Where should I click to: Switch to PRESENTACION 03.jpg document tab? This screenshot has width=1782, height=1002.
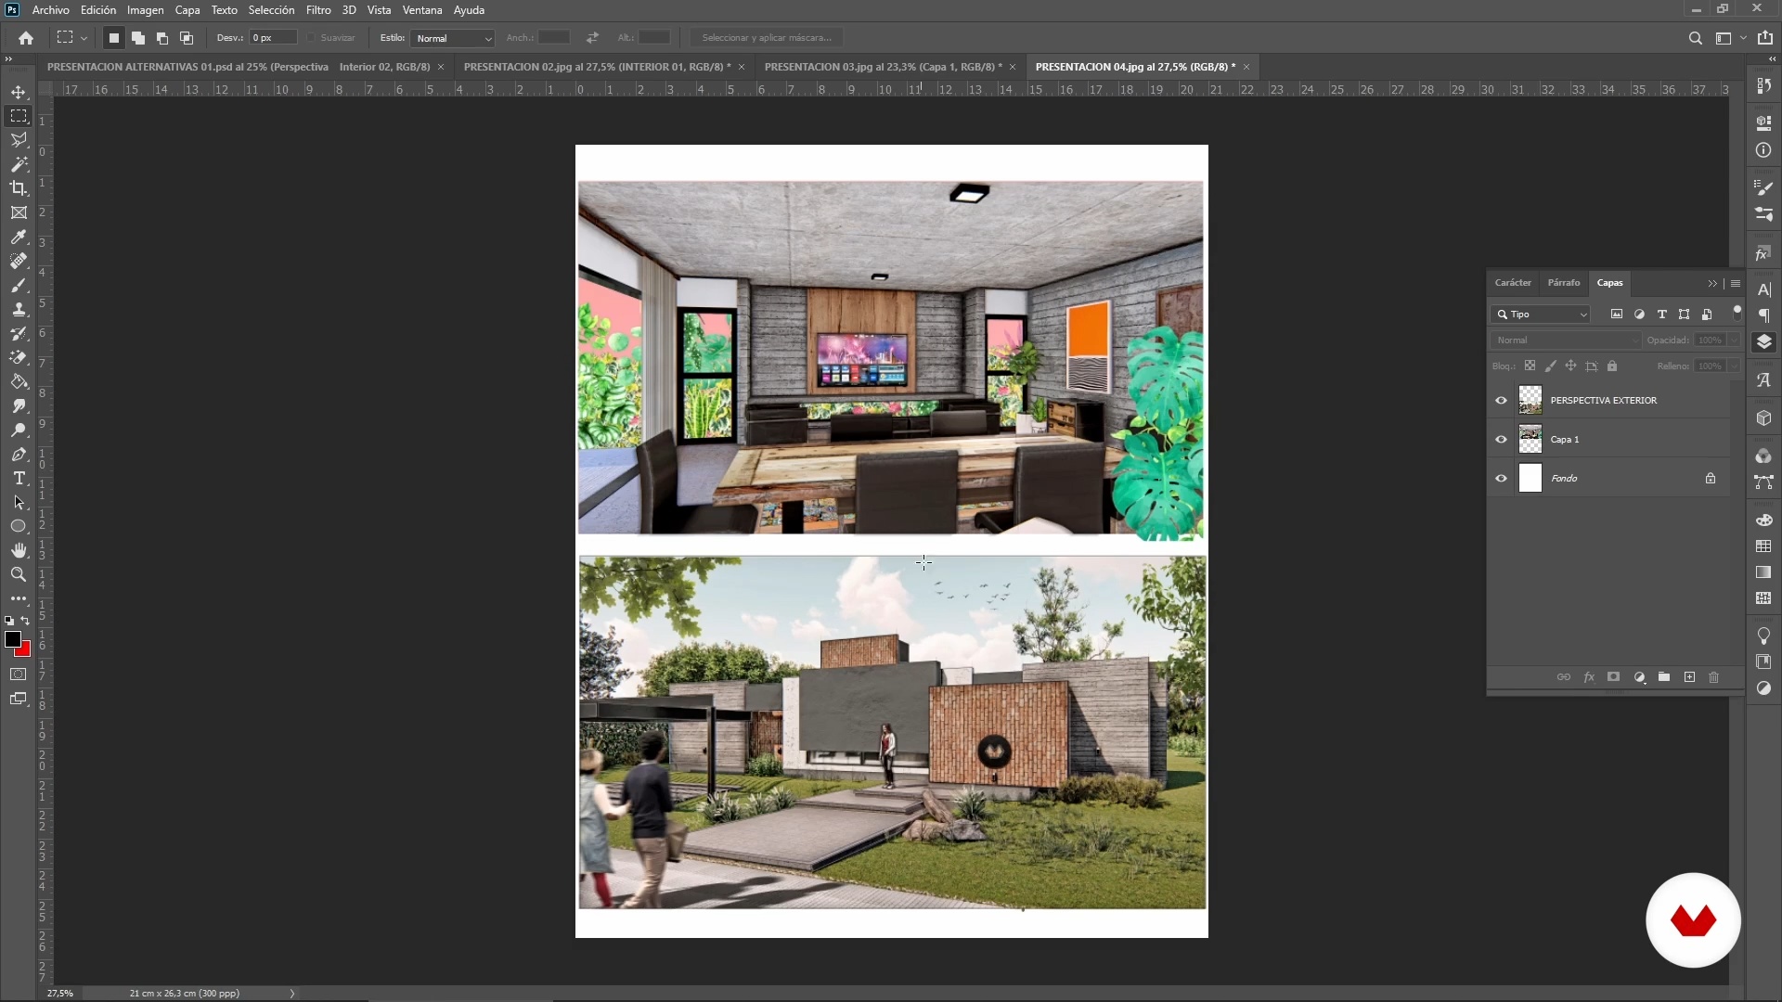pos(883,67)
